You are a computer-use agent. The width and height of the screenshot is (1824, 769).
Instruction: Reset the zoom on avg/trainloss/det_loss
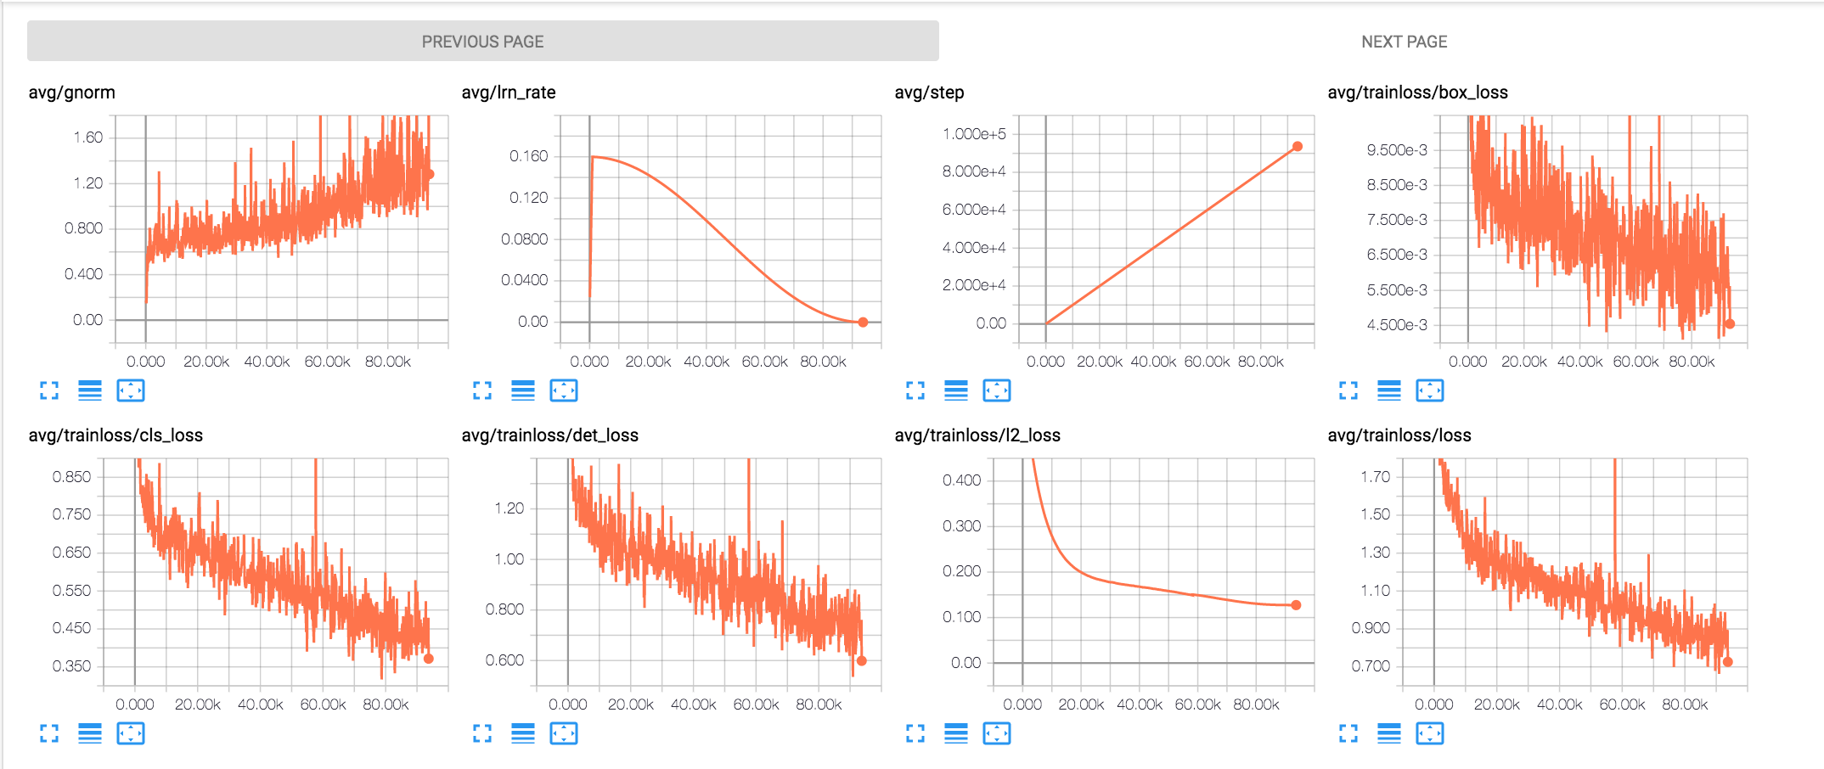click(564, 733)
